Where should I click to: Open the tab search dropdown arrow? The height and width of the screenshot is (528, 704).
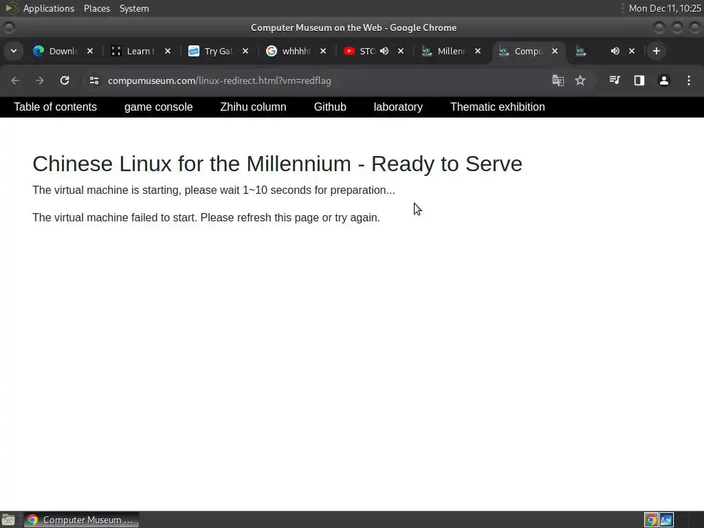(x=14, y=51)
